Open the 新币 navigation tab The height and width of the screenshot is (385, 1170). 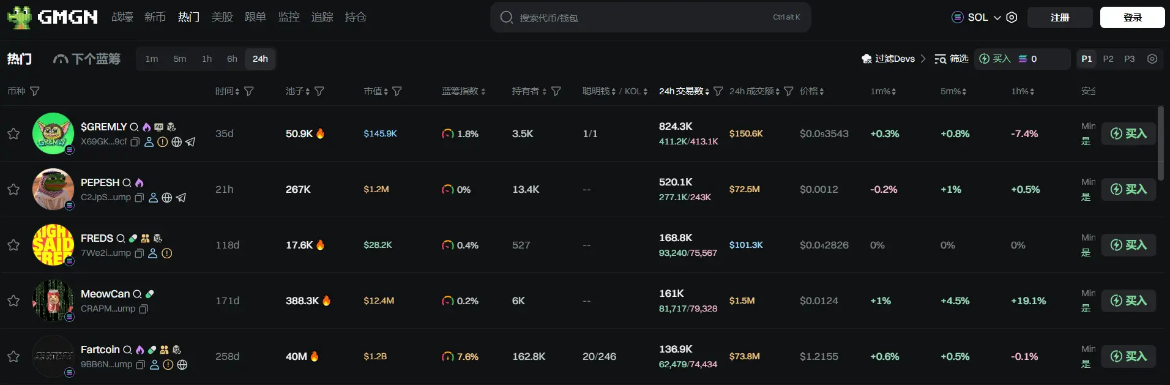click(x=155, y=17)
